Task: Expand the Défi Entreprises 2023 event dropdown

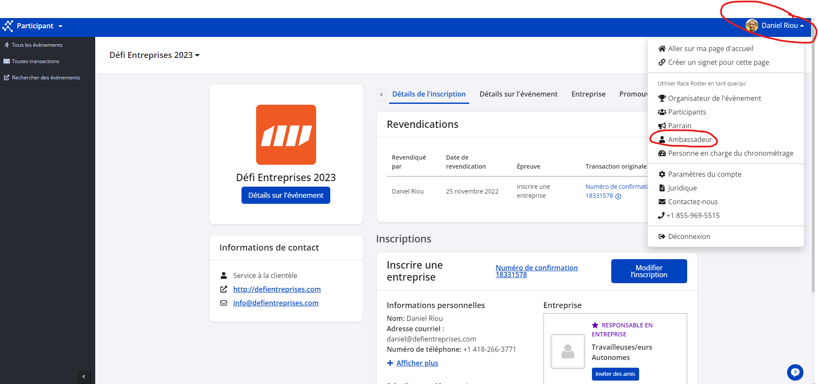Action: pyautogui.click(x=154, y=55)
